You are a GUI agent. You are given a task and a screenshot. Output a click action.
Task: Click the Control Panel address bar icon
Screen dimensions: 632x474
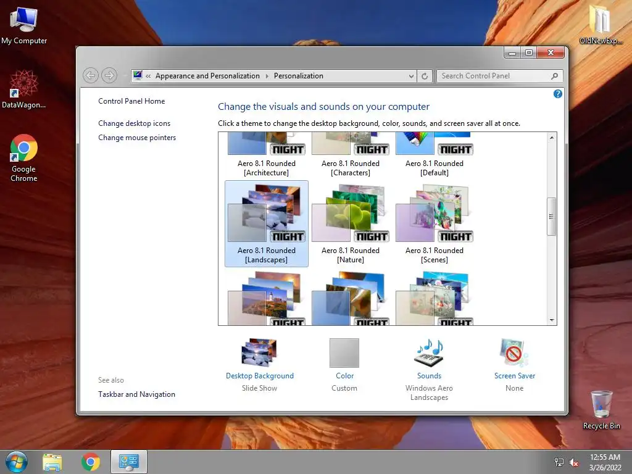coord(138,75)
